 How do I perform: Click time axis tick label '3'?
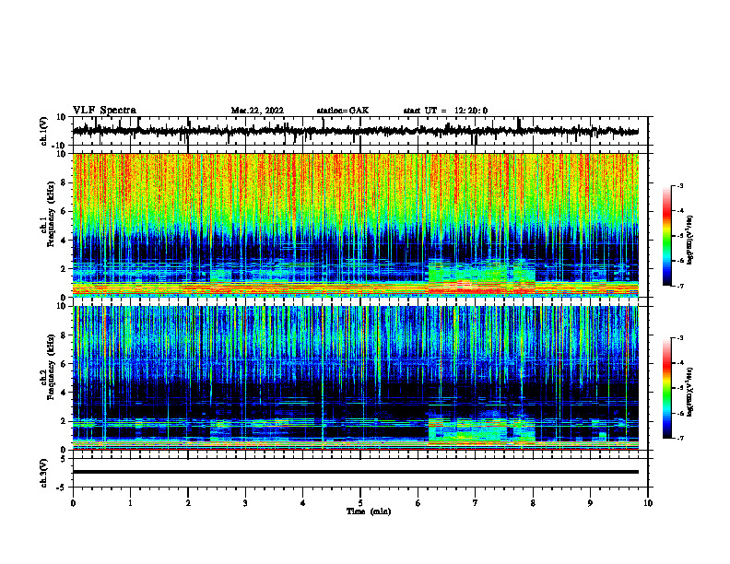pyautogui.click(x=245, y=503)
